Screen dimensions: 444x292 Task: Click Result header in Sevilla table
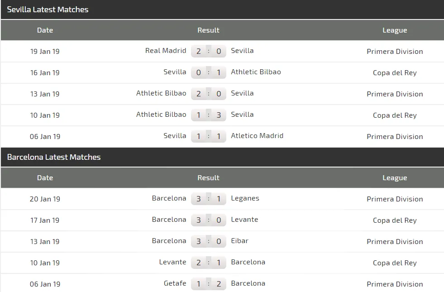point(208,30)
